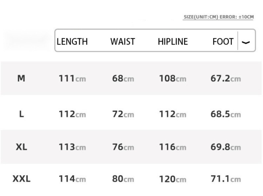Screen dimensions: 263x196
Task: Select the HIPLINE column header
Action: point(173,42)
